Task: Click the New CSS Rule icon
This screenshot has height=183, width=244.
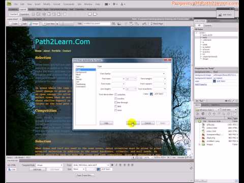Action: (230, 101)
